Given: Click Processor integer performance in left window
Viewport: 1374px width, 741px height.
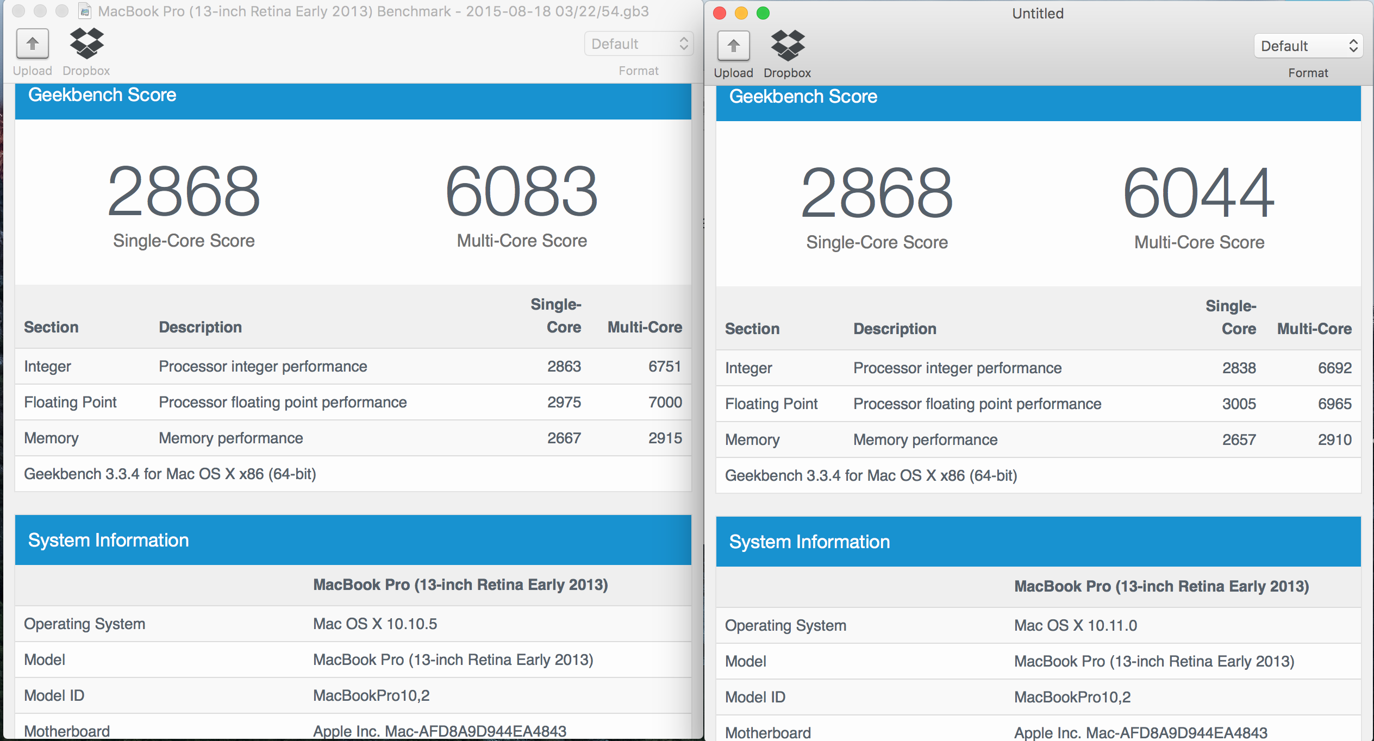Looking at the screenshot, I should click(263, 366).
